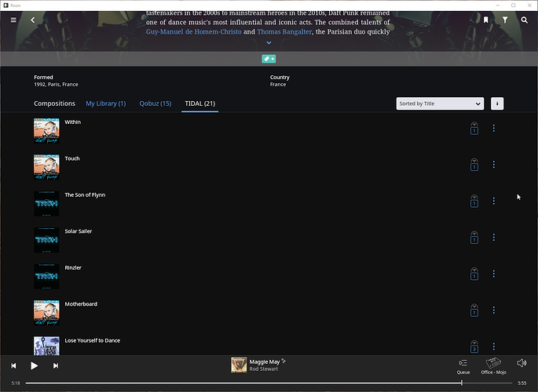
Task: Open the volume speaker control
Action: (522, 363)
